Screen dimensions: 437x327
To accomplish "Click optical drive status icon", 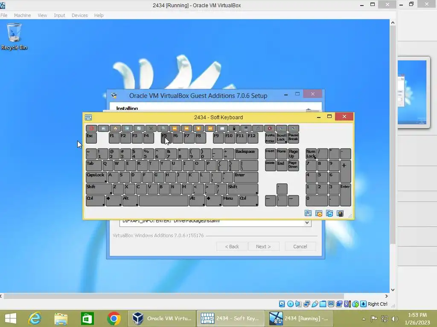I will point(290,304).
